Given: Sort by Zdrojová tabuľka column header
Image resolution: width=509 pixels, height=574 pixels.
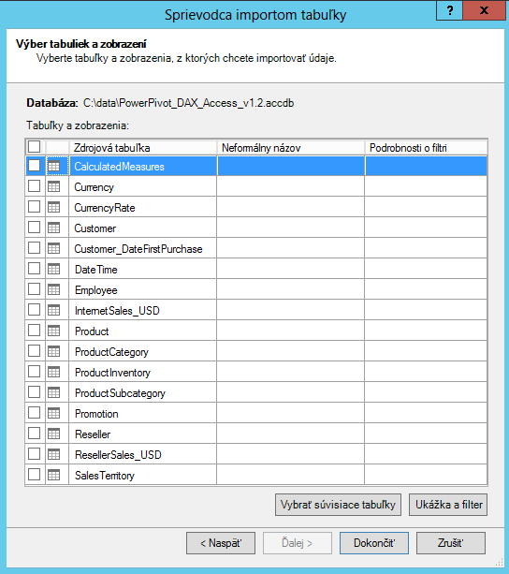Looking at the screenshot, I should [143, 148].
